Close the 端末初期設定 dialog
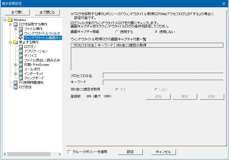Screen dimensions: 229x160 tap(224, 4)
